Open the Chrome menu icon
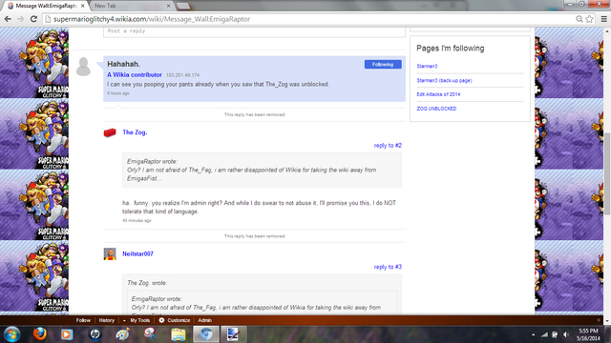 603,19
